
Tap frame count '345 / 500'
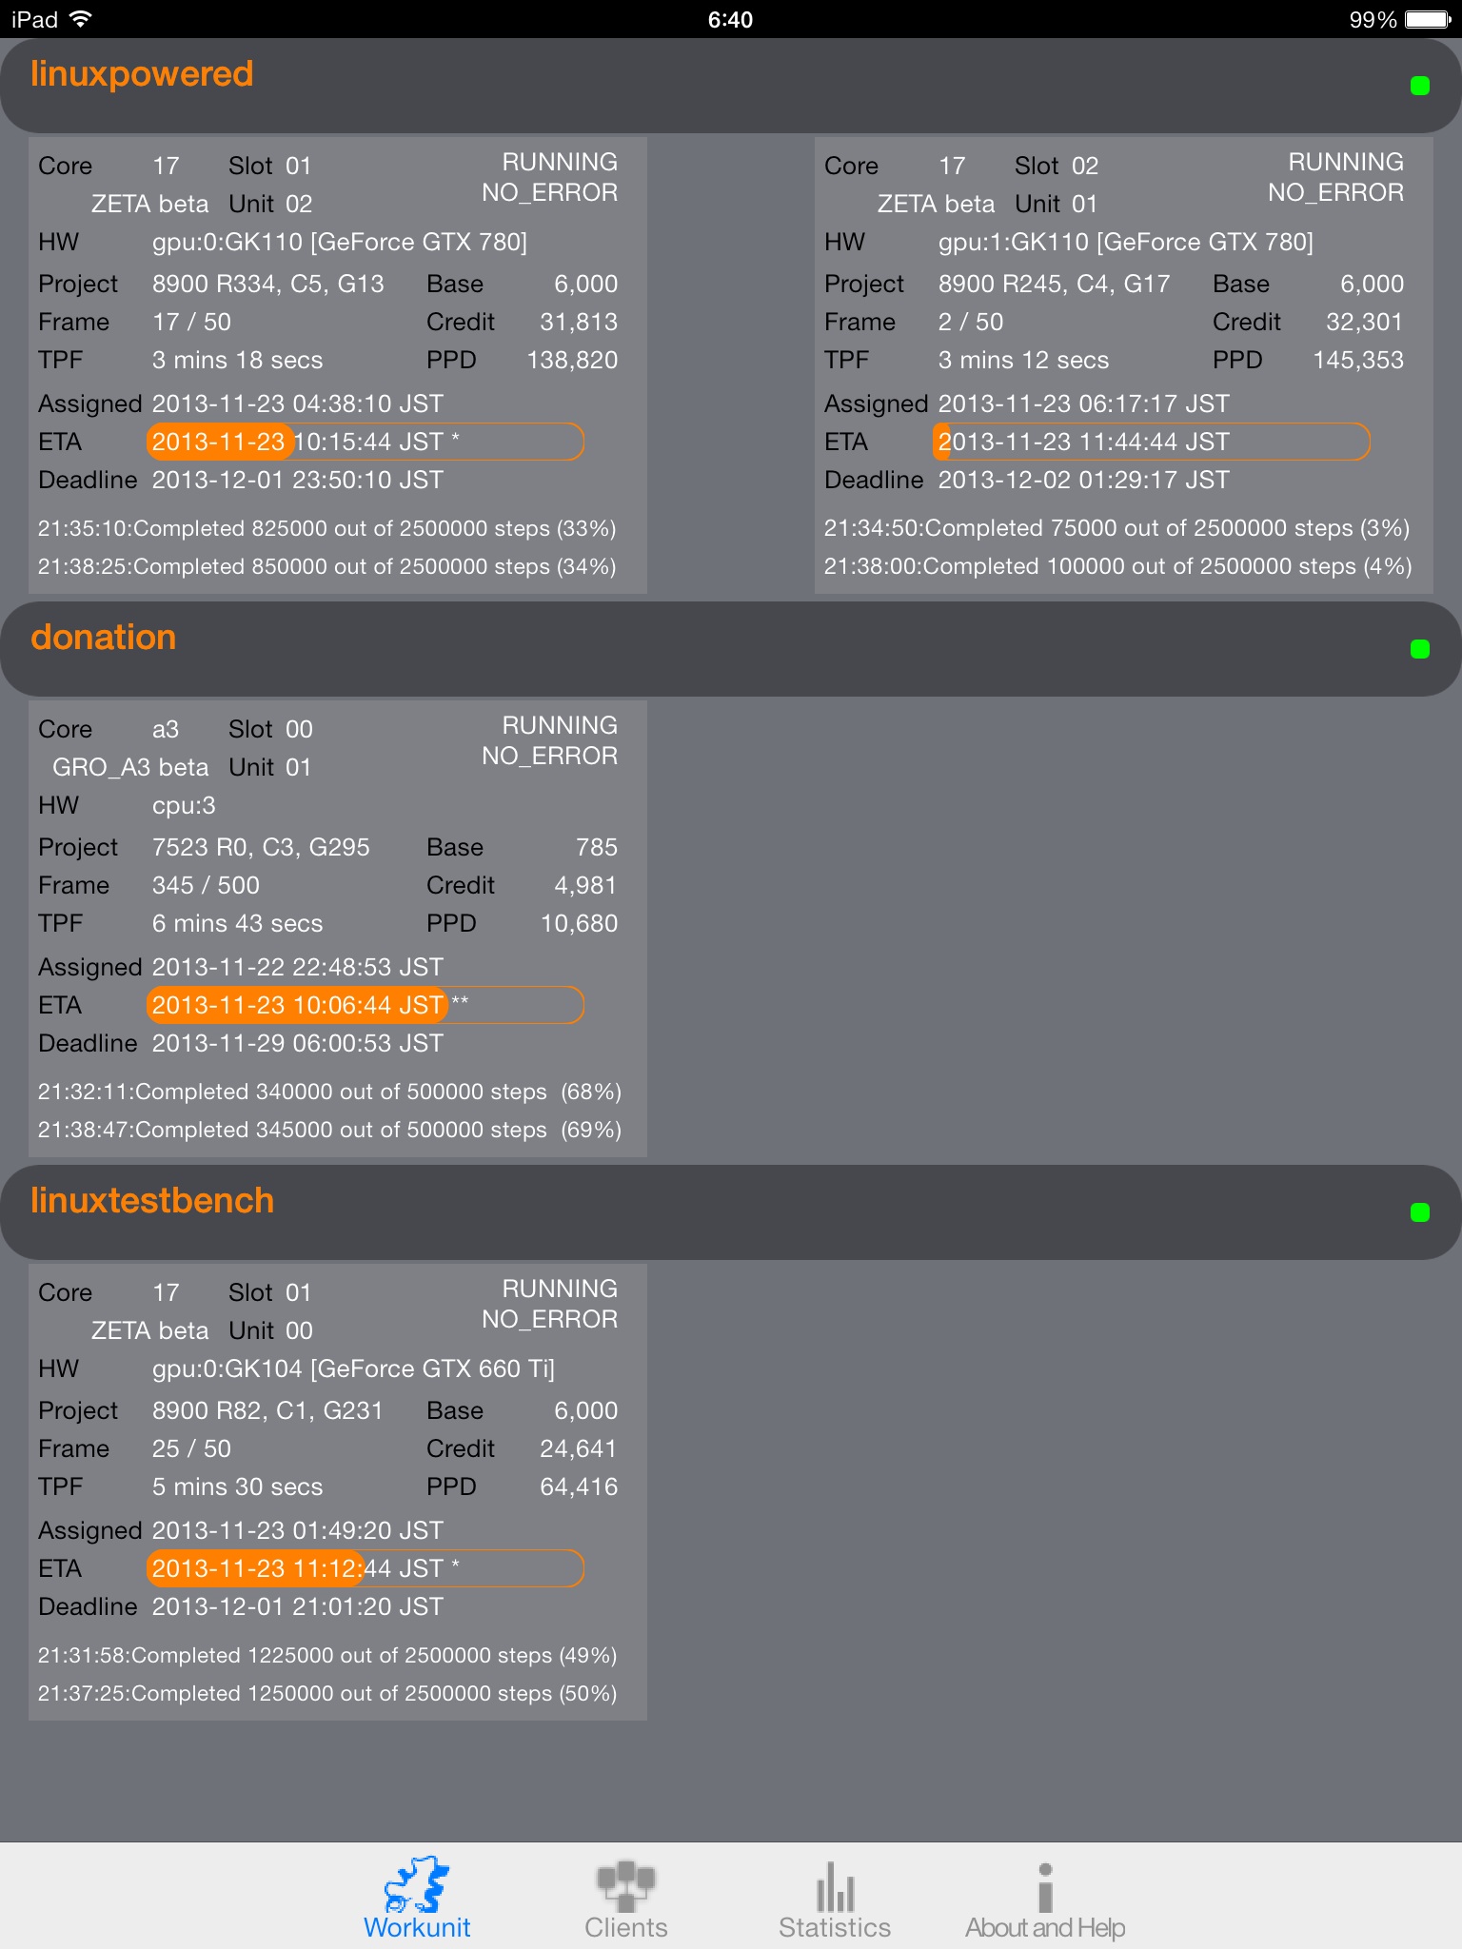click(x=206, y=885)
